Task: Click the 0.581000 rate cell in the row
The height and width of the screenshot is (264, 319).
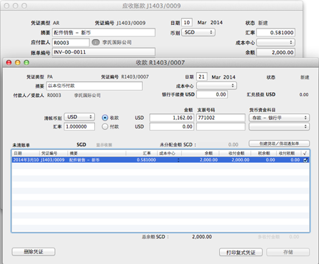Action: click(x=146, y=160)
